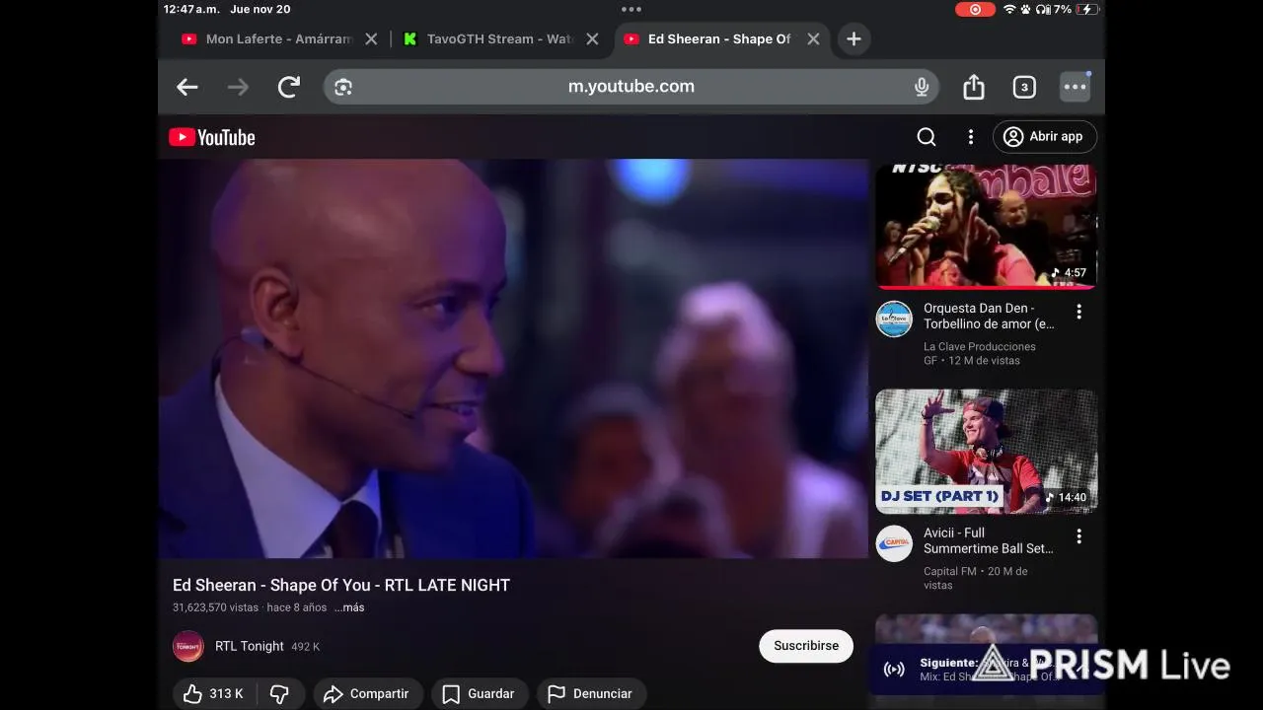Click the Abrir app button
The height and width of the screenshot is (710, 1263).
pyautogui.click(x=1045, y=137)
